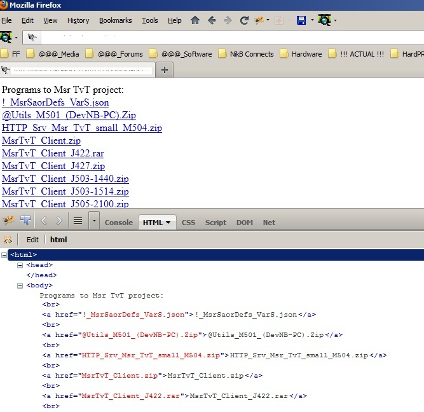Open a new tab with the plus button
The width and height of the screenshot is (424, 412).
[x=165, y=70]
